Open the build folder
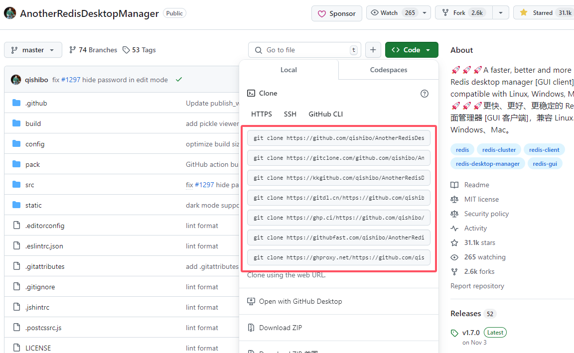Screen dimensions: 574x353 33,123
